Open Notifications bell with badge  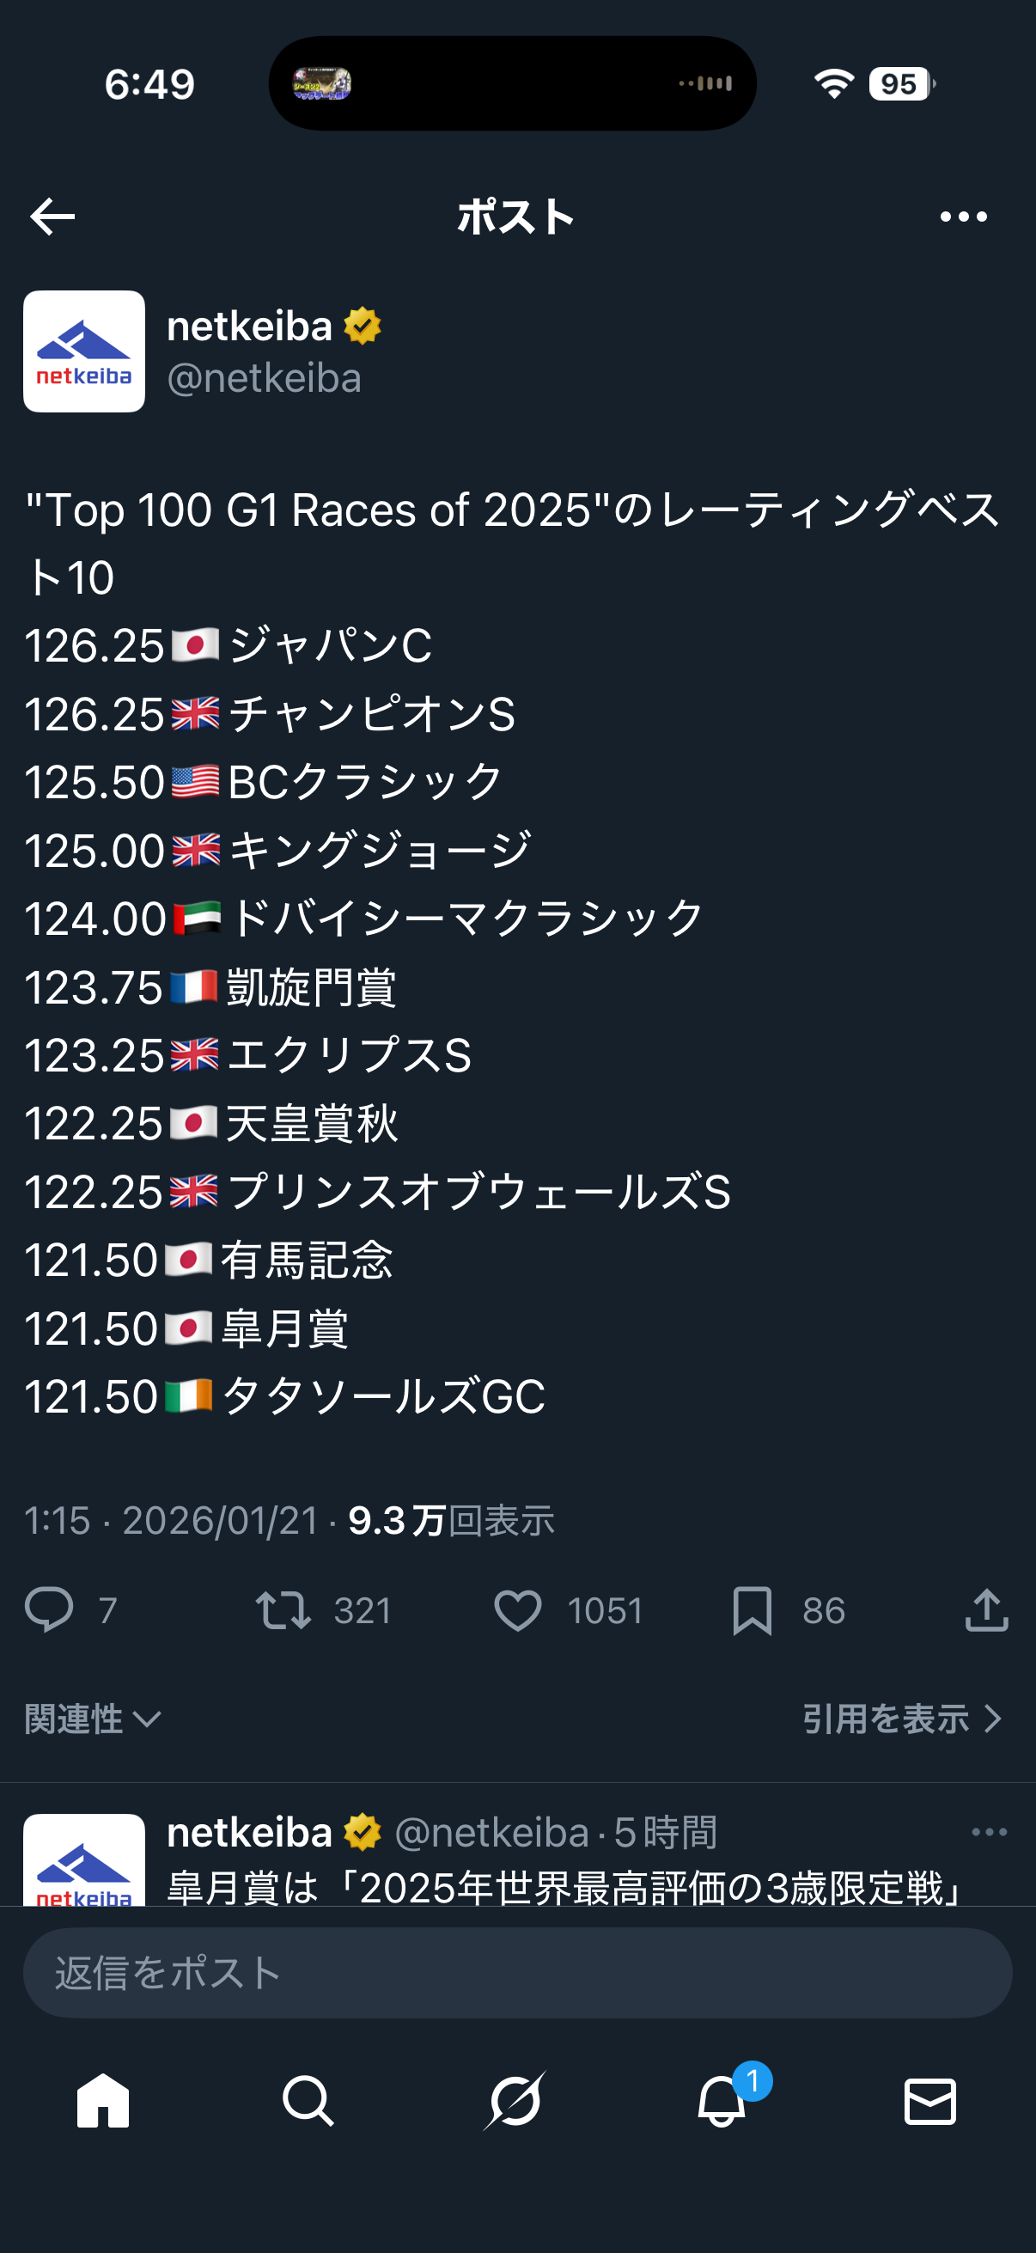click(x=722, y=2101)
